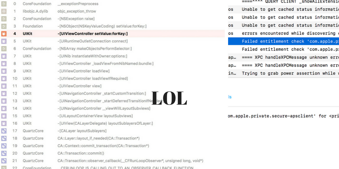
Task: Click the QuartzCore icon on frame 20
Action: (4, 153)
